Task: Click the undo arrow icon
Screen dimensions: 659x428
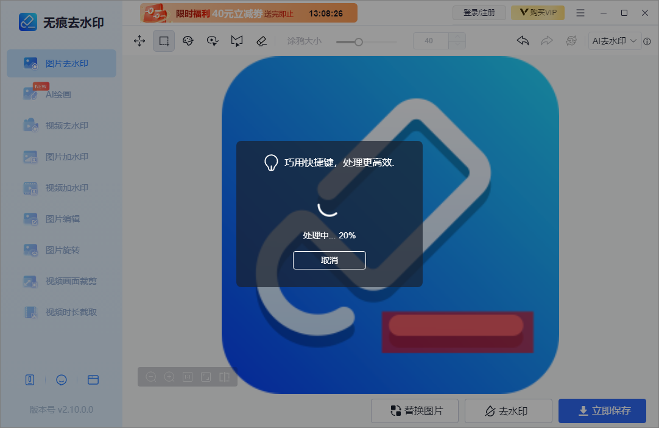Action: (x=522, y=40)
